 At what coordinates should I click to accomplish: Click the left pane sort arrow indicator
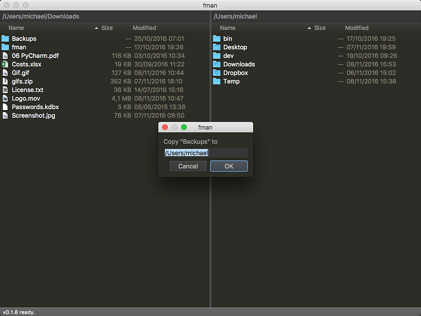[x=96, y=28]
